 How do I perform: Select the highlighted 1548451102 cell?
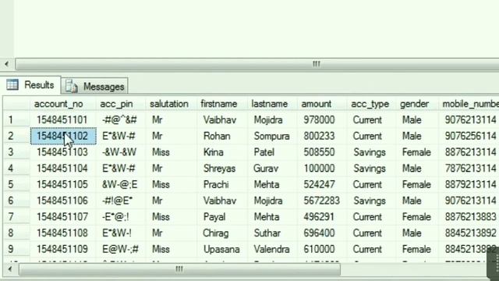click(63, 136)
